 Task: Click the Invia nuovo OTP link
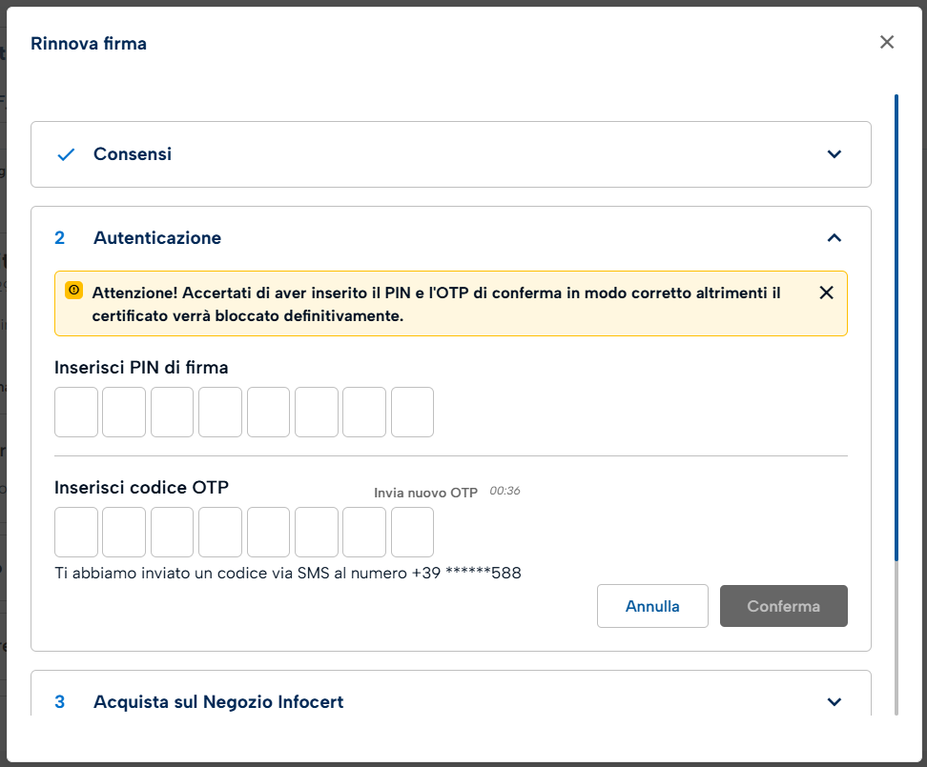425,493
